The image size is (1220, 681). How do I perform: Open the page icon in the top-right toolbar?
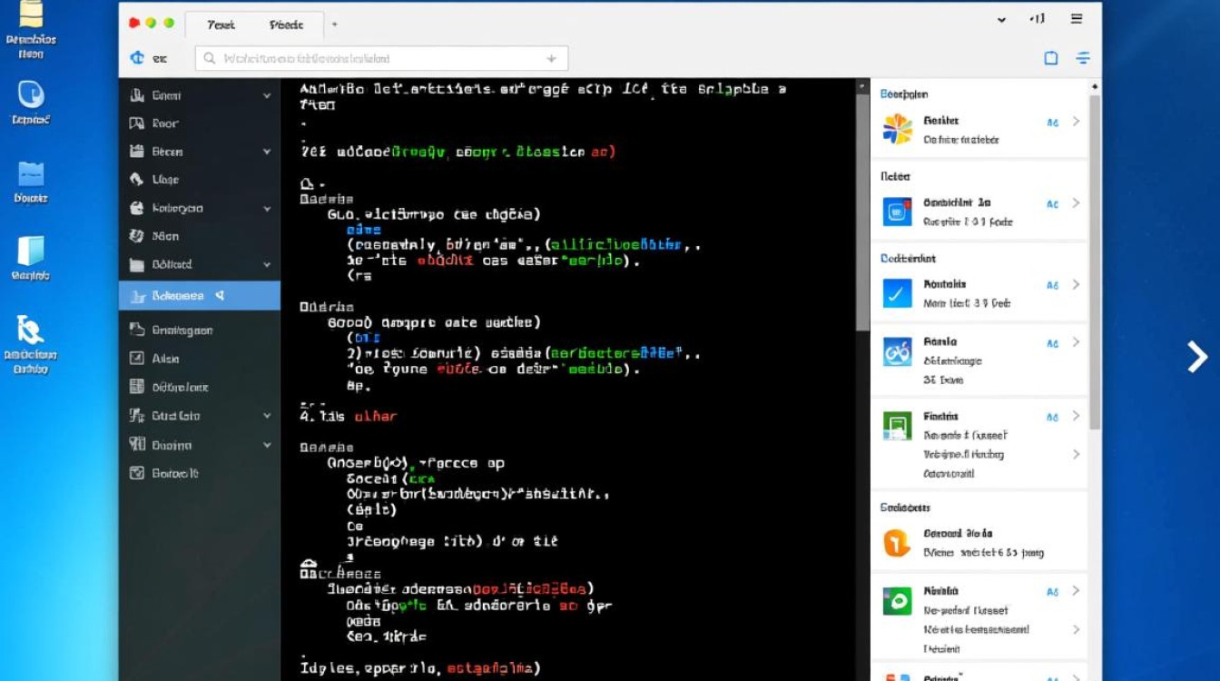(x=1050, y=57)
